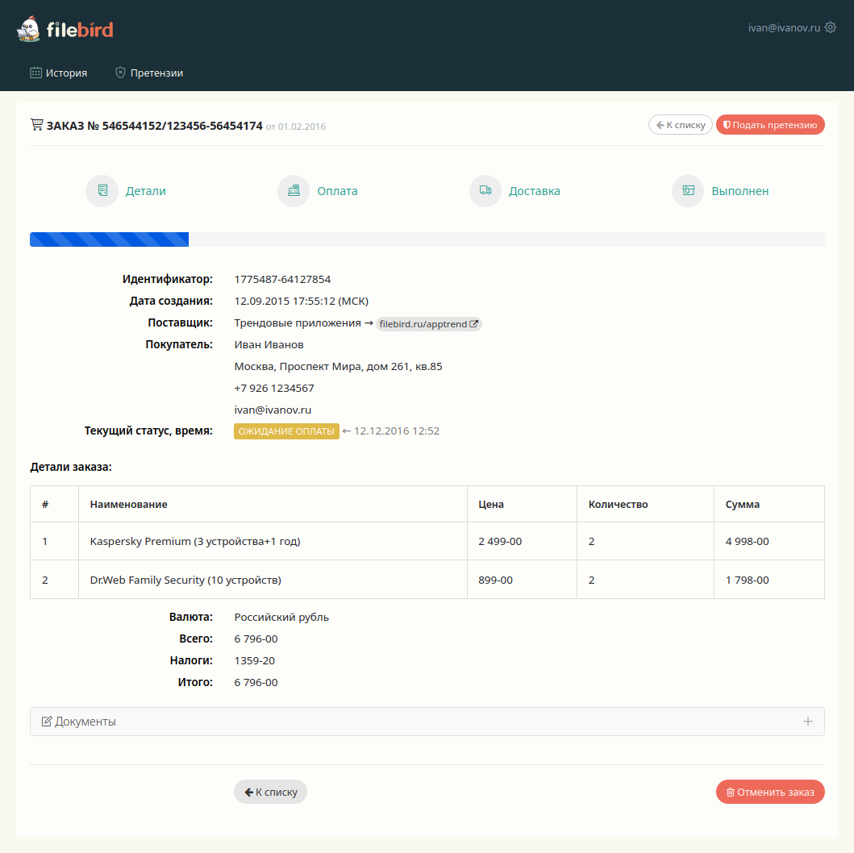This screenshot has width=854, height=853.
Task: Click the blue striped order progress bar
Action: point(109,239)
